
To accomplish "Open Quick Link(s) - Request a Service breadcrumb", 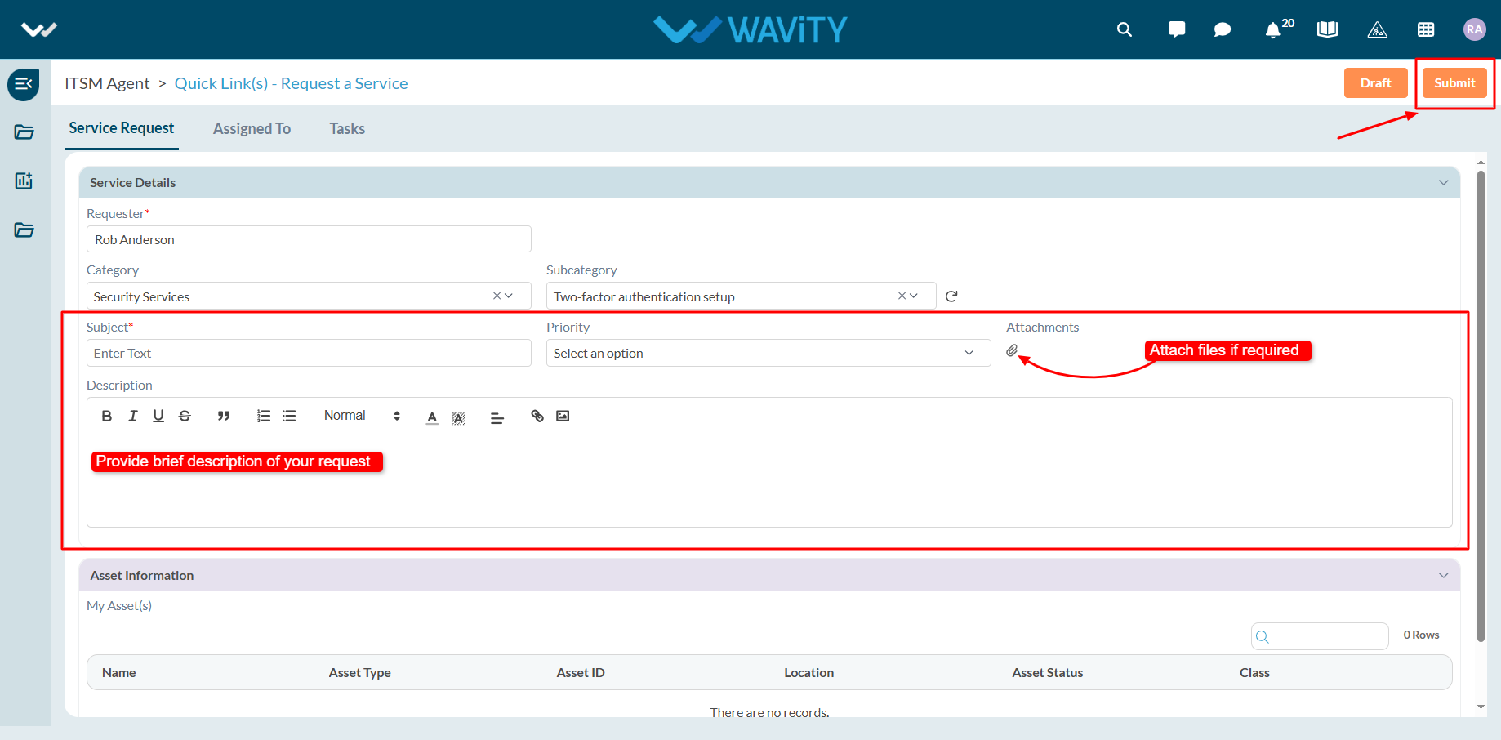I will [292, 83].
